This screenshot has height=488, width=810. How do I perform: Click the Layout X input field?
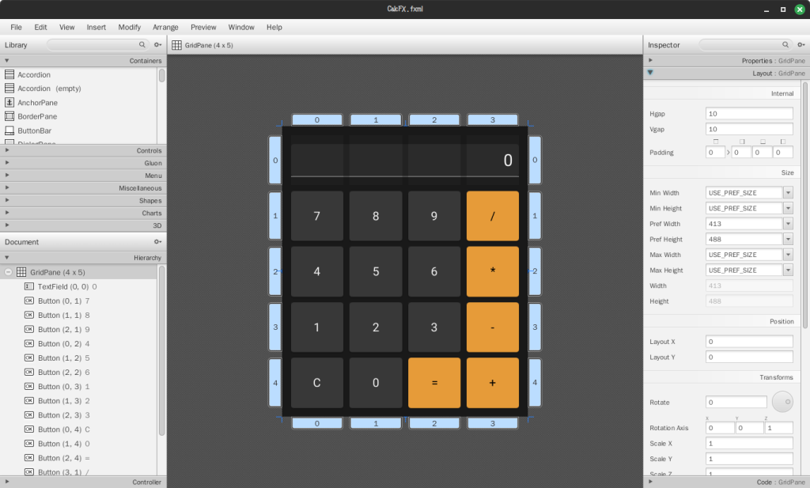coord(749,342)
